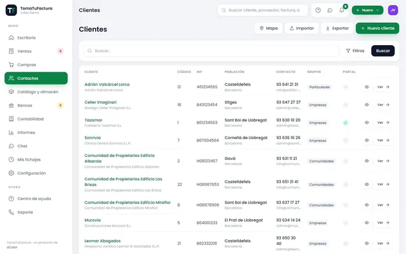Viewport: 406px width, 254px height.
Task: Click the Centro de ayuda icon
Action: click(11, 199)
